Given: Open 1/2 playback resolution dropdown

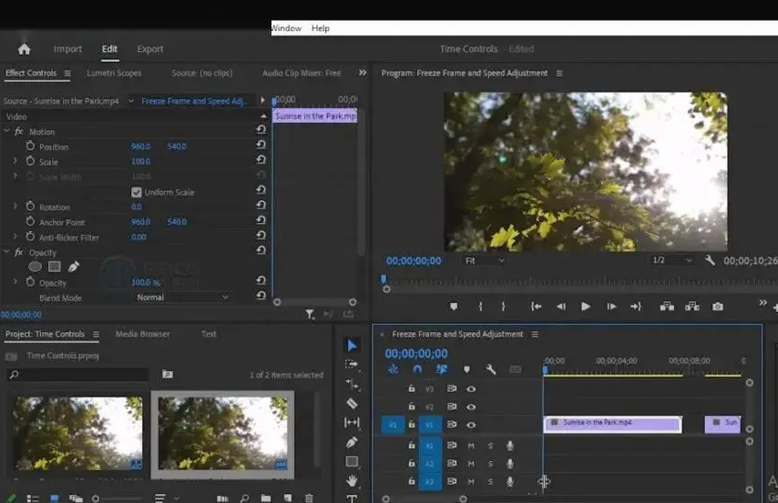Looking at the screenshot, I should (x=671, y=260).
